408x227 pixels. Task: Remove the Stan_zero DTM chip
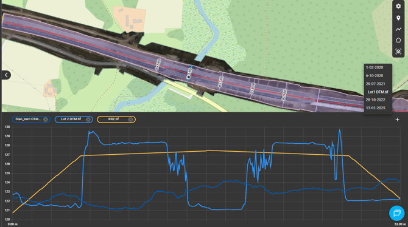[46, 120]
